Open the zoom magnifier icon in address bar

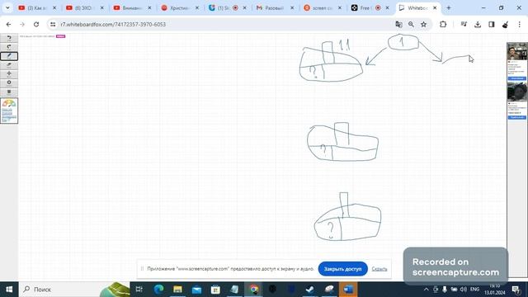(x=411, y=24)
